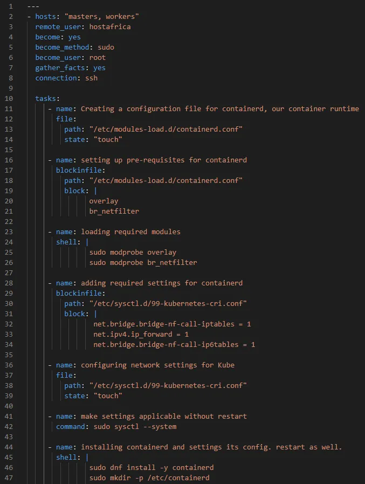Screen dimensions: 365x484
Task: Click the containerd.conf path on line 18
Action: [x=166, y=180]
